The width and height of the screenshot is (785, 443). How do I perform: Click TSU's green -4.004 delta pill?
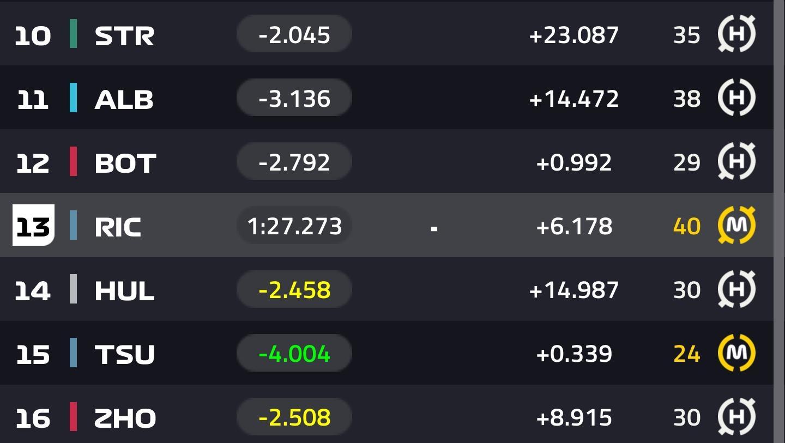(294, 353)
